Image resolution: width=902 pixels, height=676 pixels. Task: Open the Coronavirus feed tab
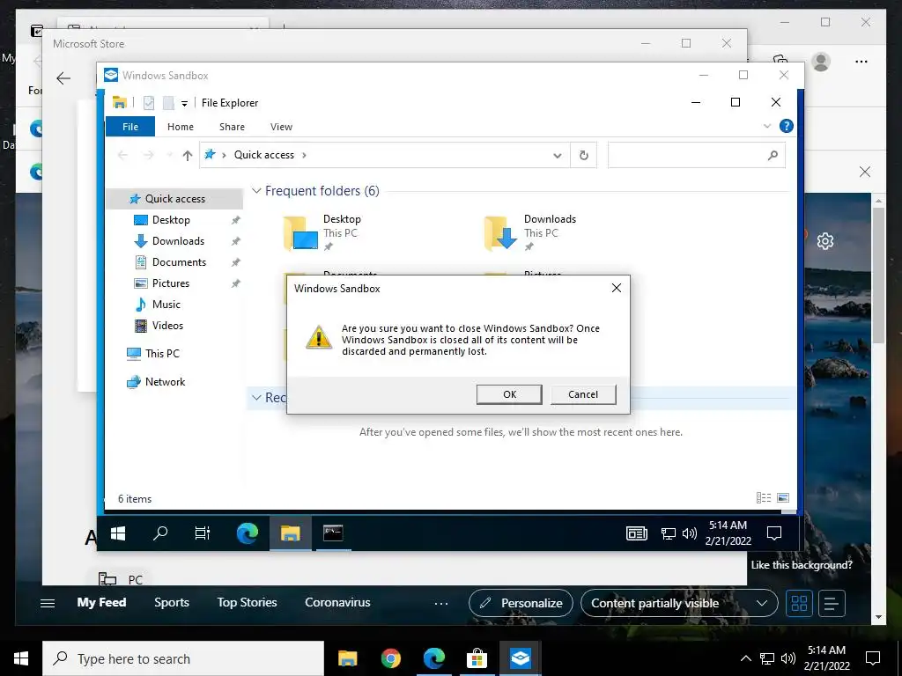[337, 602]
